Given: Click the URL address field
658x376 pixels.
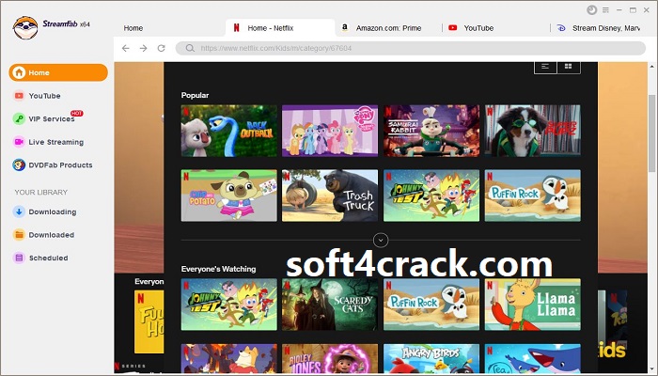Looking at the screenshot, I should tap(411, 48).
